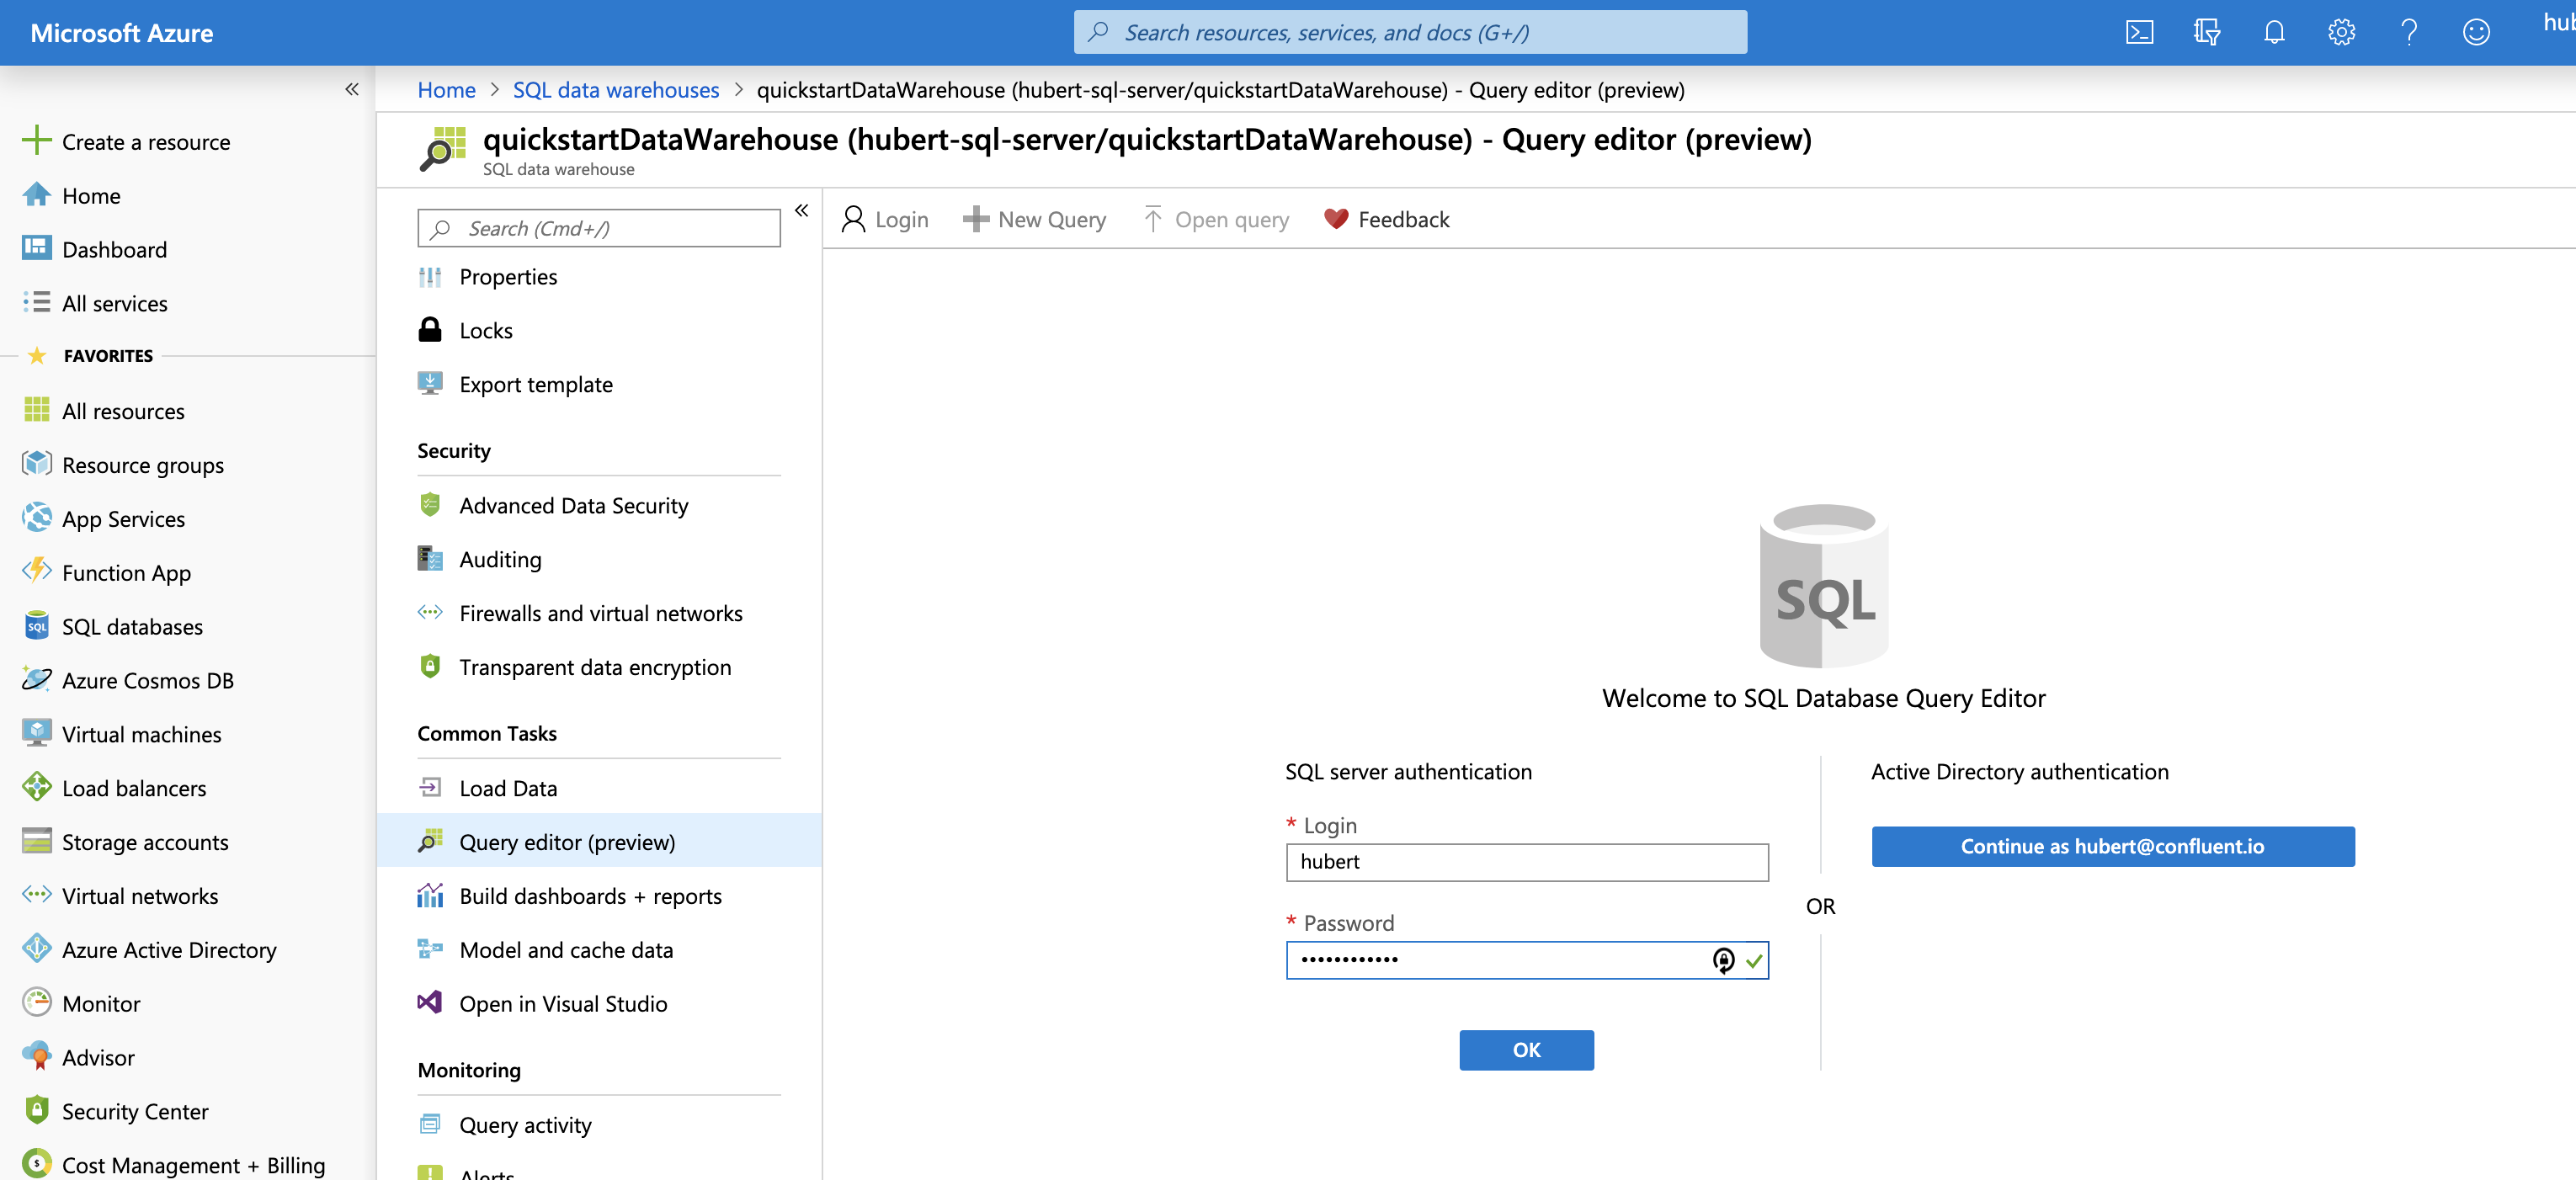Select SQL server authentication radio button
This screenshot has width=2576, height=1180.
[1408, 769]
